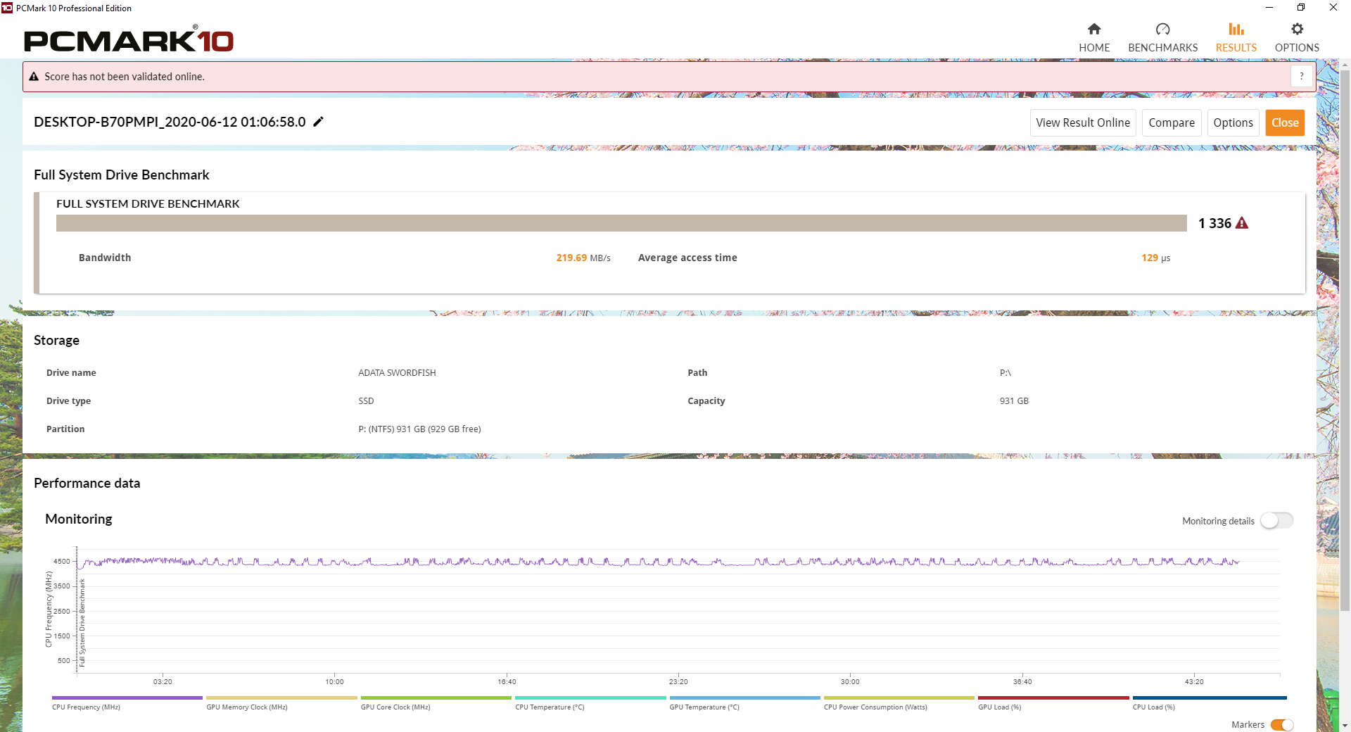Enable the Monitoring details toggle
This screenshot has width=1351, height=732.
point(1276,521)
